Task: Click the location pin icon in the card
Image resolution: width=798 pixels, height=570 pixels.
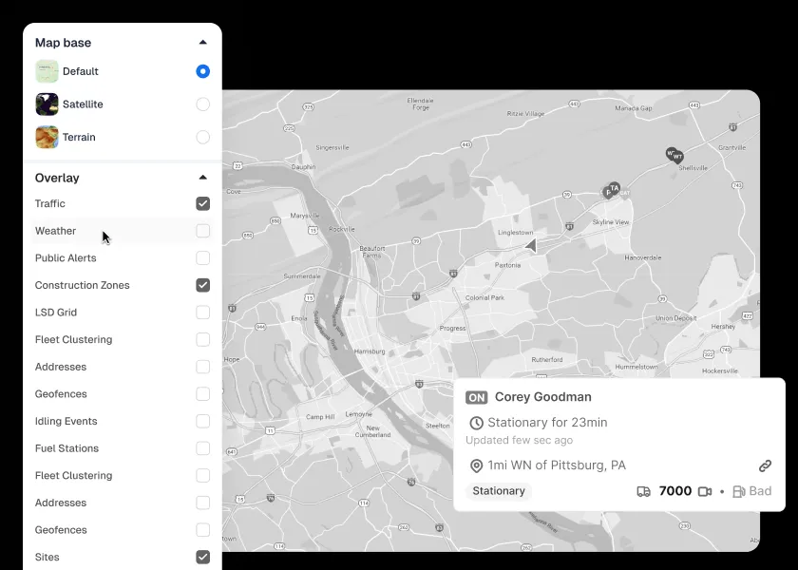Action: [x=476, y=465]
